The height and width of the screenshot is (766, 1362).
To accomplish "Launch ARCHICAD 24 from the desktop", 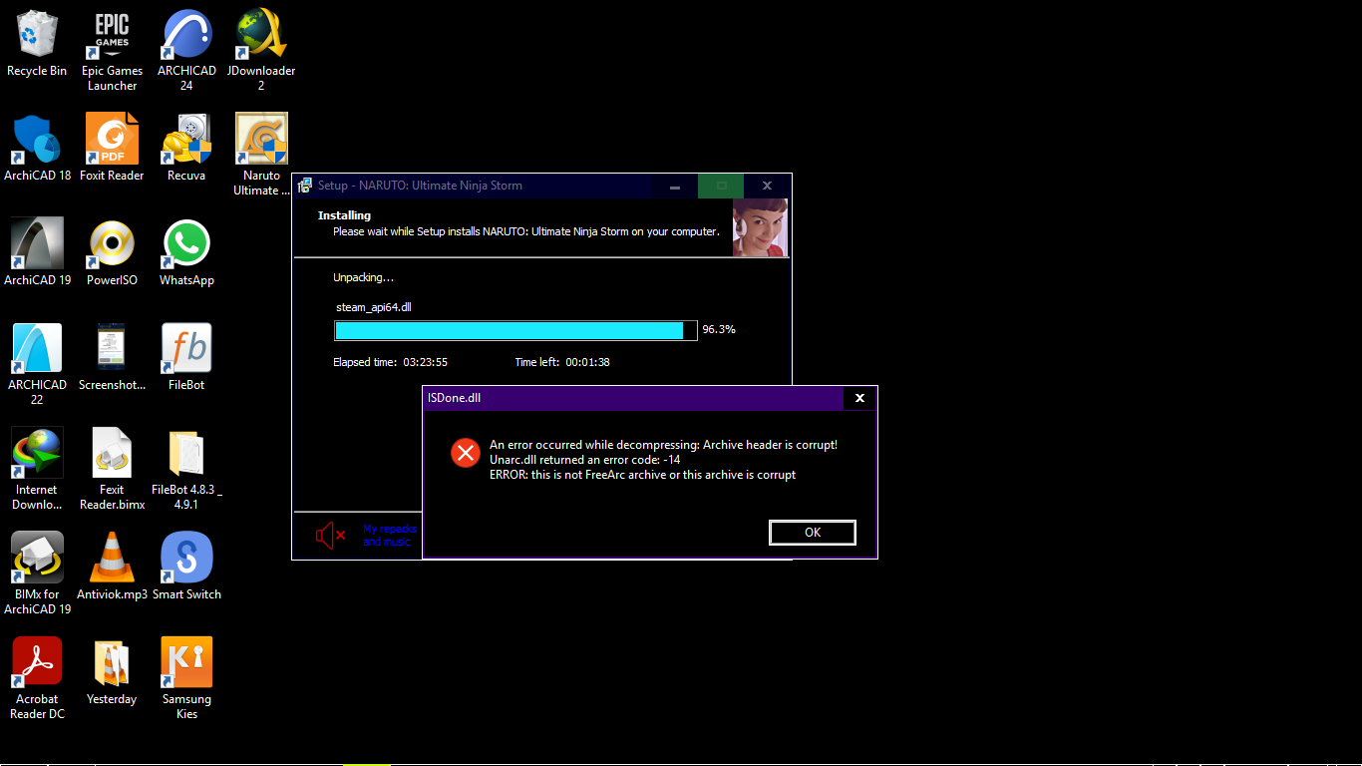I will [186, 32].
